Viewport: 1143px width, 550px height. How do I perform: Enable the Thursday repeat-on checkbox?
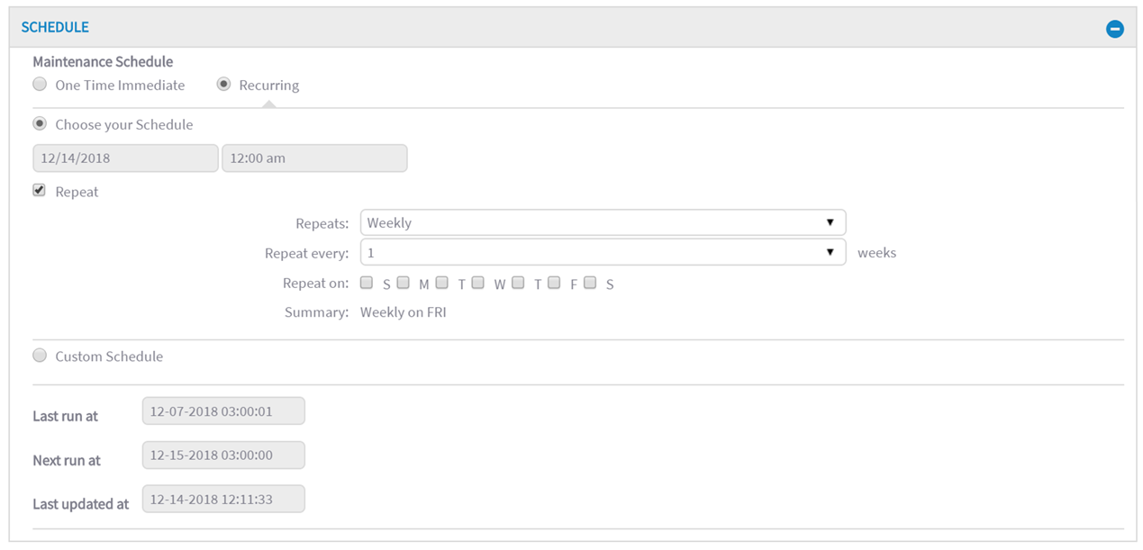518,283
